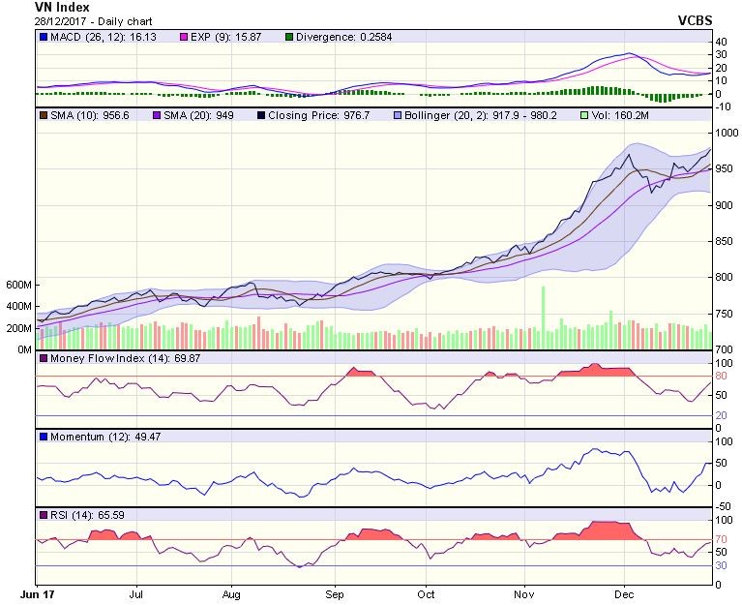The height and width of the screenshot is (605, 742).
Task: Click the 1000 price axis label
Action: point(726,133)
